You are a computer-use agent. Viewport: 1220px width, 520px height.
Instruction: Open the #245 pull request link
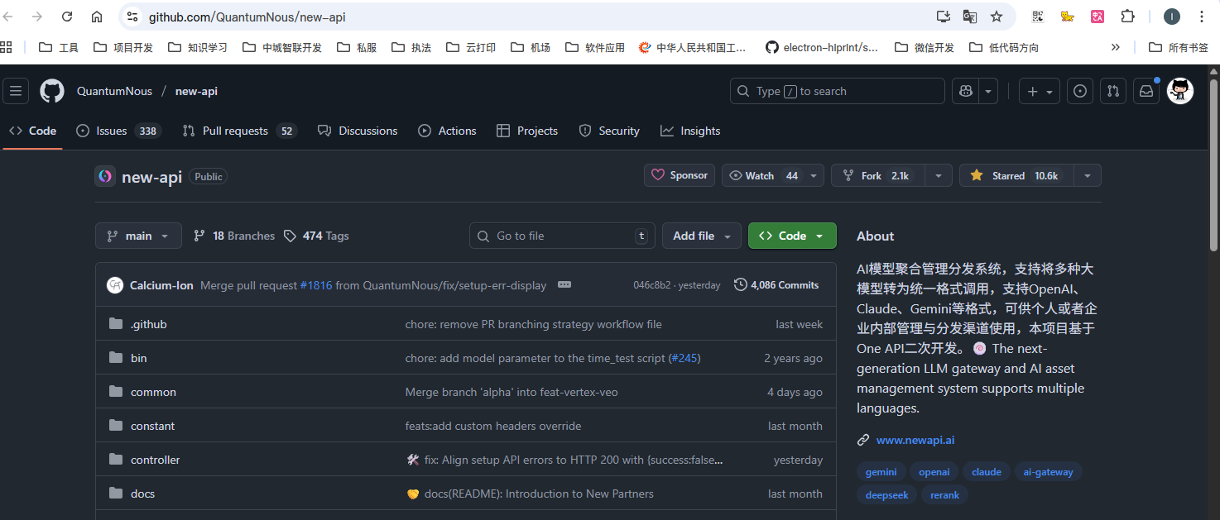[684, 358]
